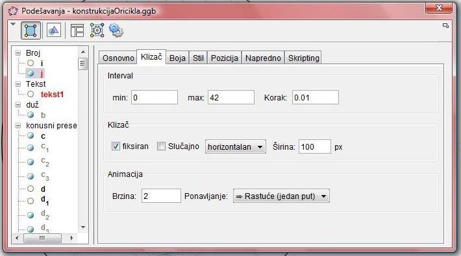
Task: Toggle visibility circle of conic c1
Action: pos(31,148)
